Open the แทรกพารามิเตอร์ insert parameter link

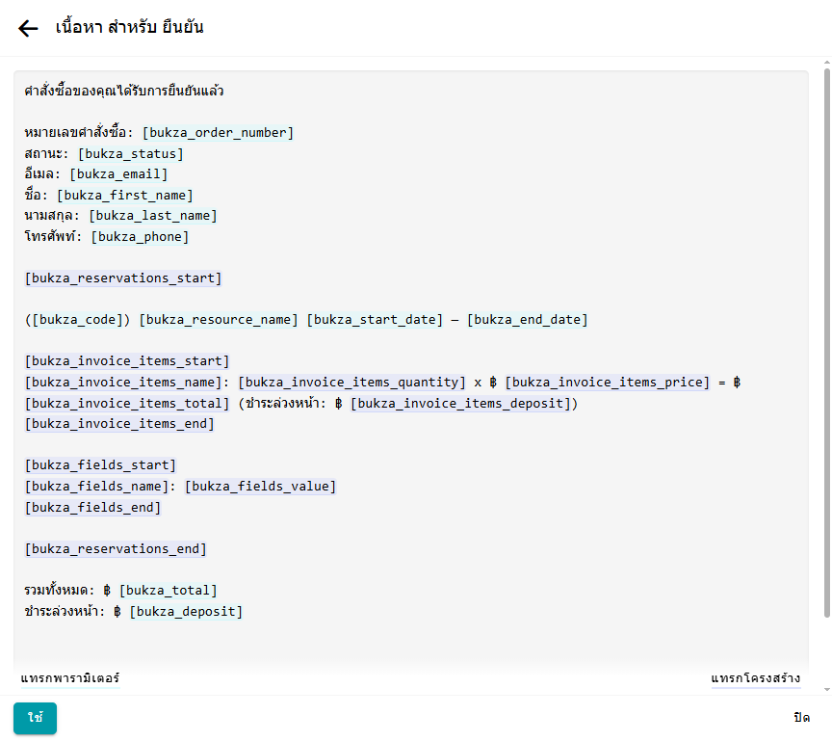[70, 678]
